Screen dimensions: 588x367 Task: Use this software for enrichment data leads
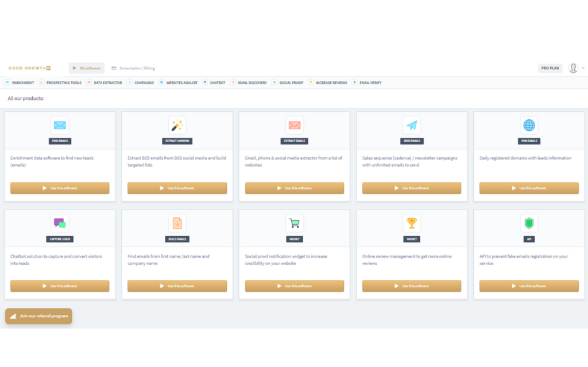[x=60, y=188]
